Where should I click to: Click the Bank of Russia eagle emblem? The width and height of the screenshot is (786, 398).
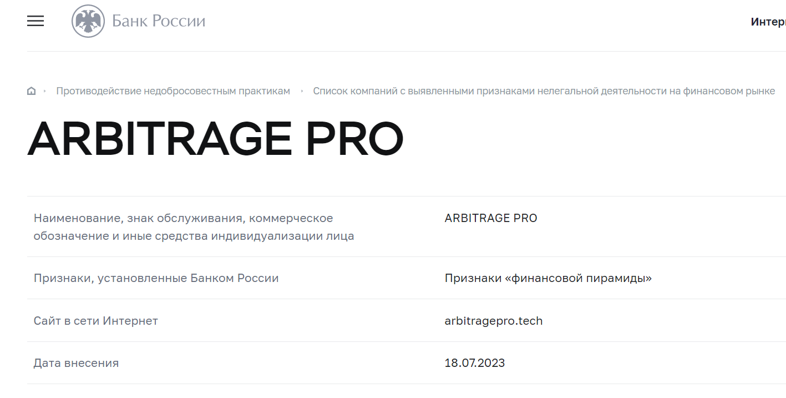[x=88, y=21]
